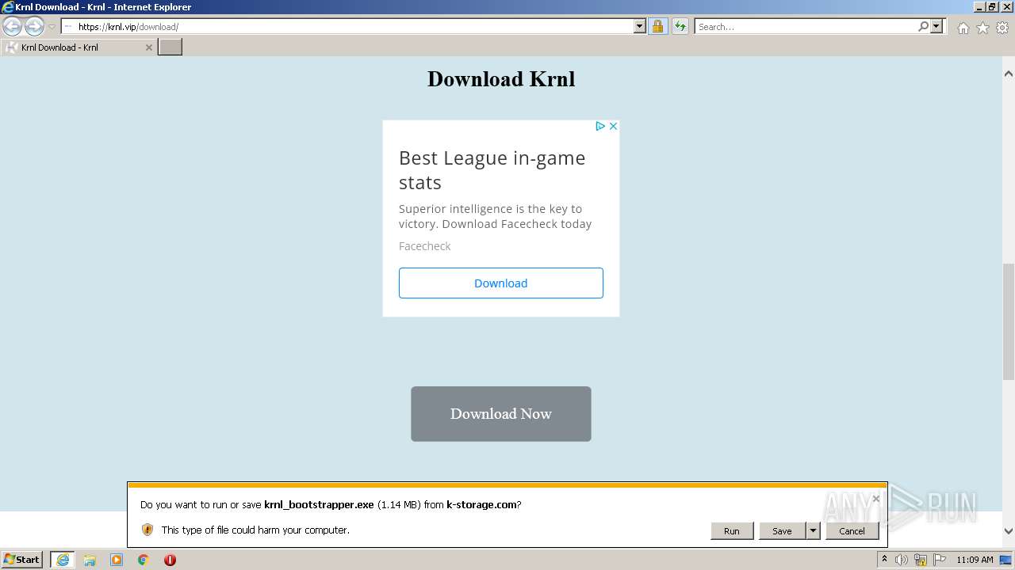This screenshot has height=570, width=1015.
Task: Click the ad's Download button
Action: click(x=501, y=283)
